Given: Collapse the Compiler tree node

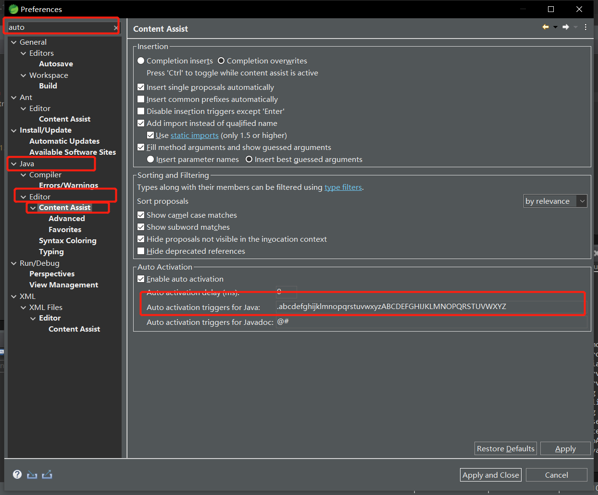Looking at the screenshot, I should [24, 175].
